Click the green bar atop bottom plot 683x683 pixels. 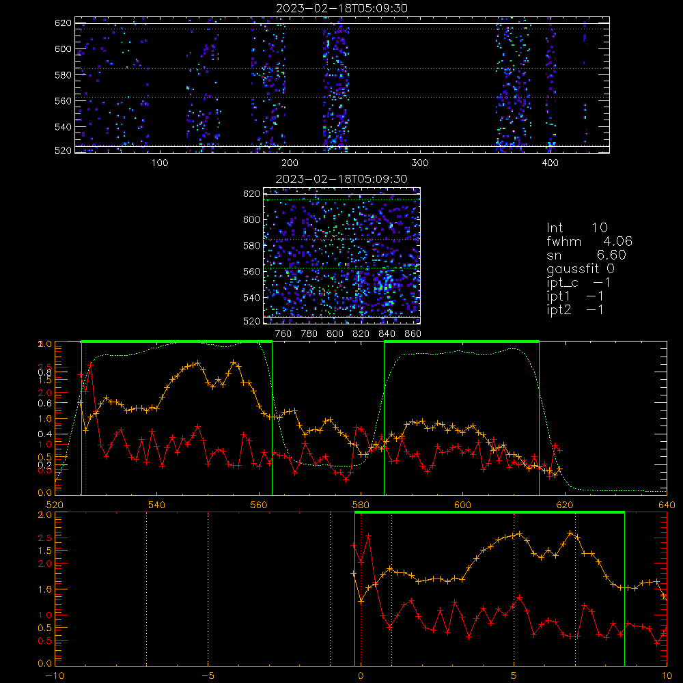(x=490, y=512)
